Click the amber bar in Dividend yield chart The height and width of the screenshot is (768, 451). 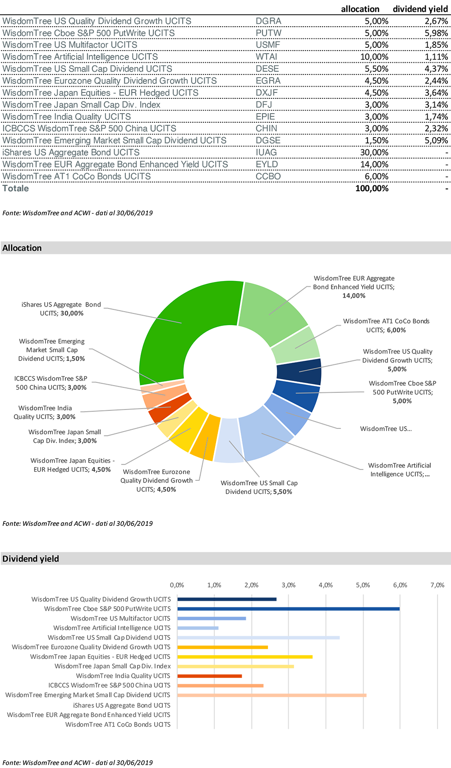pyautogui.click(x=225, y=647)
